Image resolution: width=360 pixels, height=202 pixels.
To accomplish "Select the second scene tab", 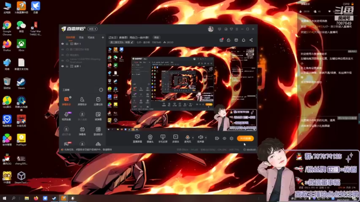I will click(81, 37).
